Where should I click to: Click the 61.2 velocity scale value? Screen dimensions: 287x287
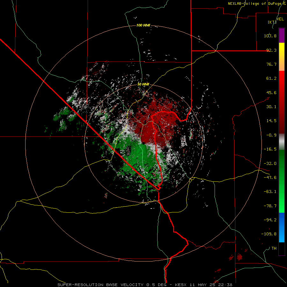pos(271,78)
